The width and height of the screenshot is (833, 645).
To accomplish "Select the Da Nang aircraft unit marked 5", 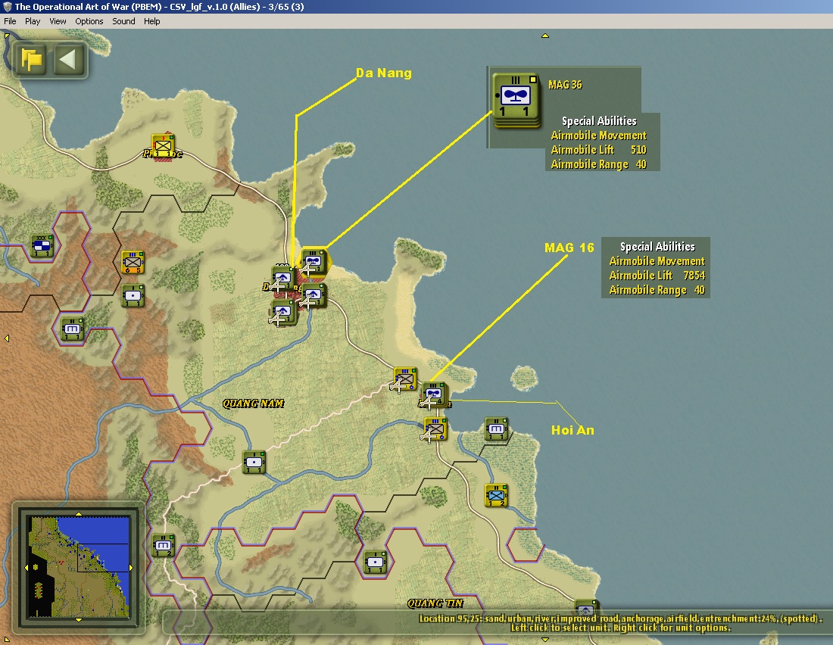I will coord(314,296).
